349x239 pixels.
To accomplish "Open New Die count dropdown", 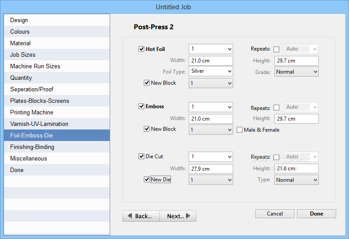I will pos(211,180).
